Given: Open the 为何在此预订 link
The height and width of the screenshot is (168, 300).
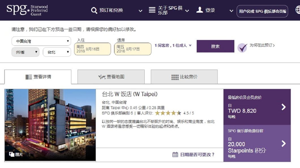Looking at the screenshot, I should (262, 45).
